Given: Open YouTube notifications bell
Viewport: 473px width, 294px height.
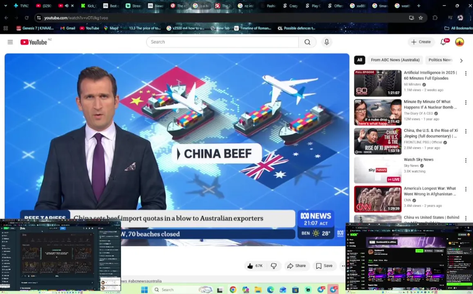Looking at the screenshot, I should (444, 42).
